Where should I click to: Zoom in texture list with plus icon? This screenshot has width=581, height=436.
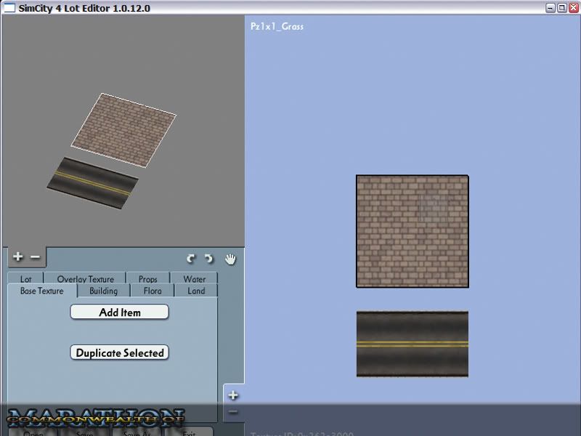coord(233,395)
